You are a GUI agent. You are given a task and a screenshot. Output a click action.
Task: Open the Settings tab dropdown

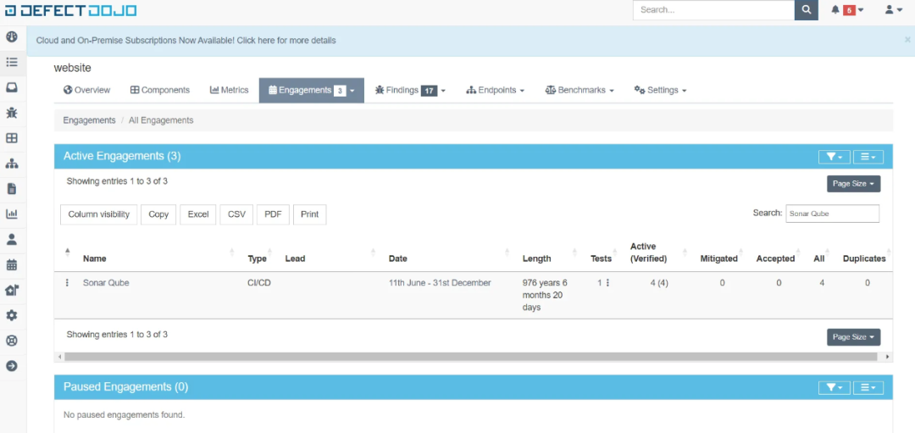(660, 91)
